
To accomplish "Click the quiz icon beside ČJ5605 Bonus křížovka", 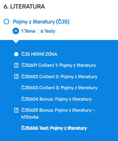I will tap(16, 110).
